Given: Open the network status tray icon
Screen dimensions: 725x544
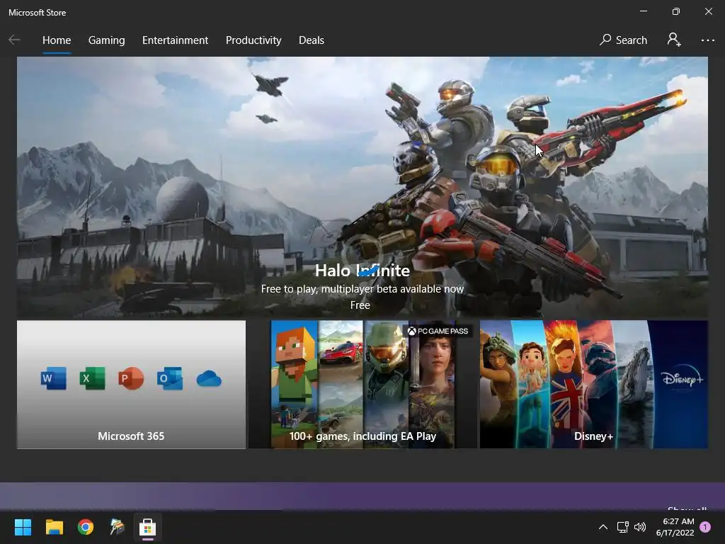Looking at the screenshot, I should tap(623, 527).
